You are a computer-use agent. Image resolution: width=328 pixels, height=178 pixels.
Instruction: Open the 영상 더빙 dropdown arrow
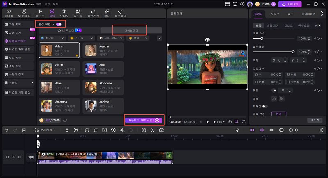(53, 24)
